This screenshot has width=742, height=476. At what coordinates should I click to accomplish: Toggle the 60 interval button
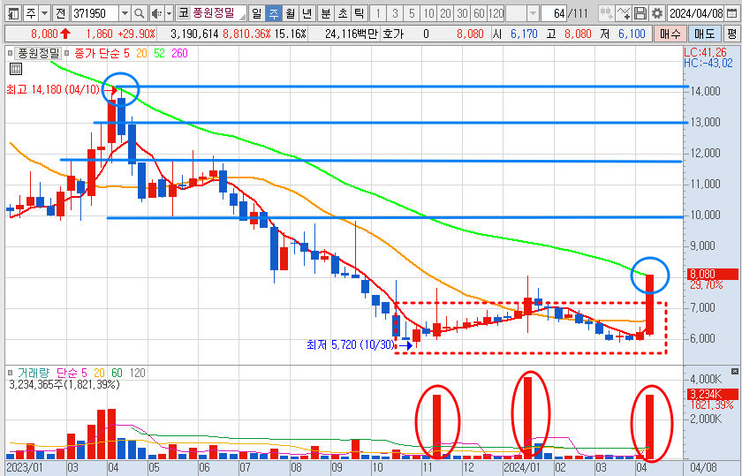coord(480,13)
